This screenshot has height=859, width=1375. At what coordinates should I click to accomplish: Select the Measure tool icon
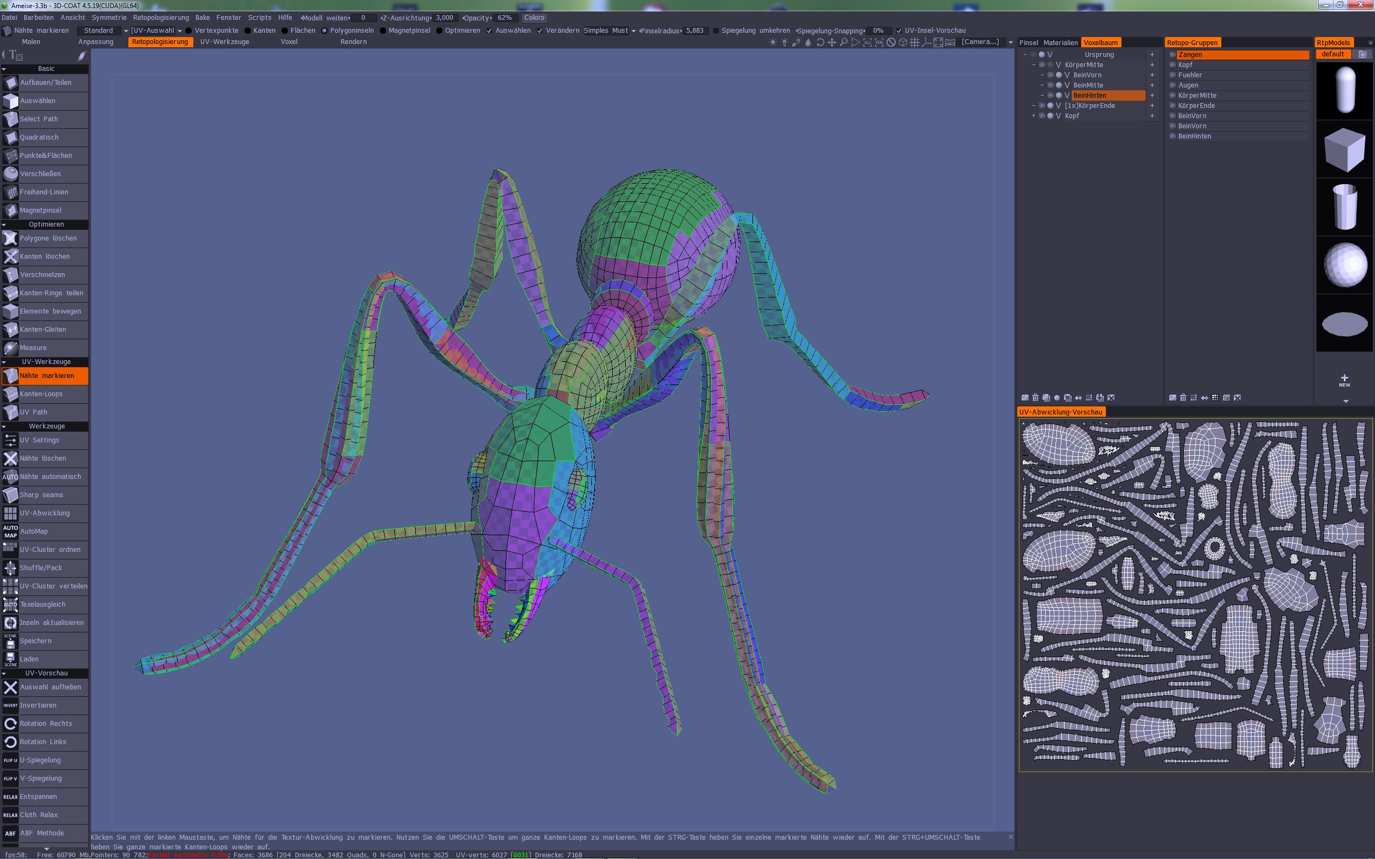click(10, 348)
